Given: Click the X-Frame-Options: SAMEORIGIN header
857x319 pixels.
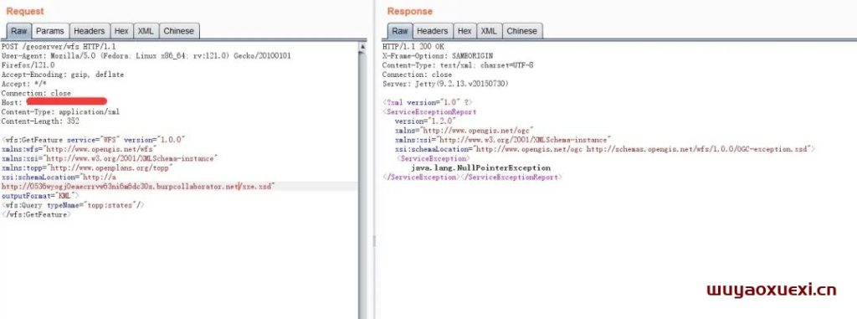Looking at the screenshot, I should [437, 56].
